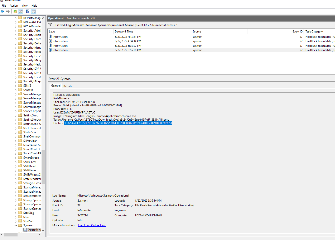The image size is (335, 240).
Task: Switch to the General tab
Action: (x=56, y=86)
